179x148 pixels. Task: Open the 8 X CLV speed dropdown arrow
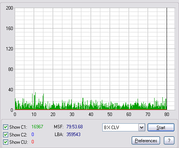click(x=142, y=128)
